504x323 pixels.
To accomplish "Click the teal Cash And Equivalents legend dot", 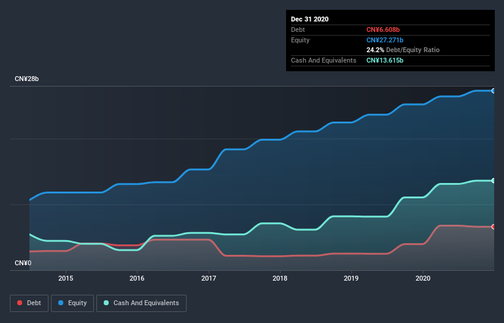I will 106,303.
